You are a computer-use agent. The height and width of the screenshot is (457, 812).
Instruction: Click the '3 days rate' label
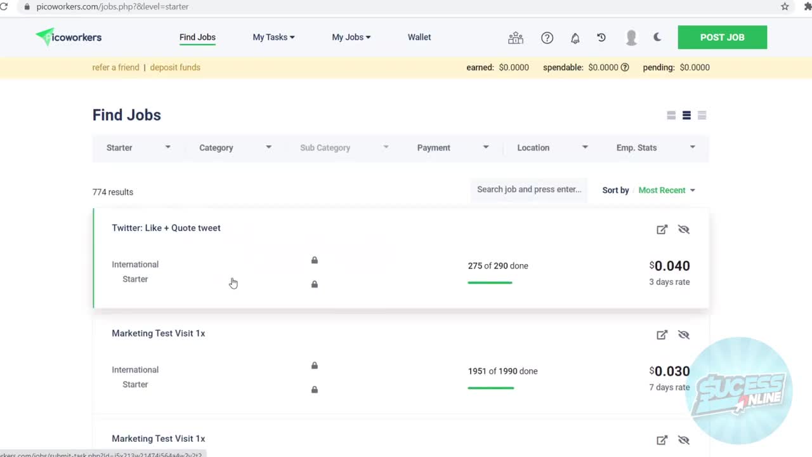coord(669,282)
